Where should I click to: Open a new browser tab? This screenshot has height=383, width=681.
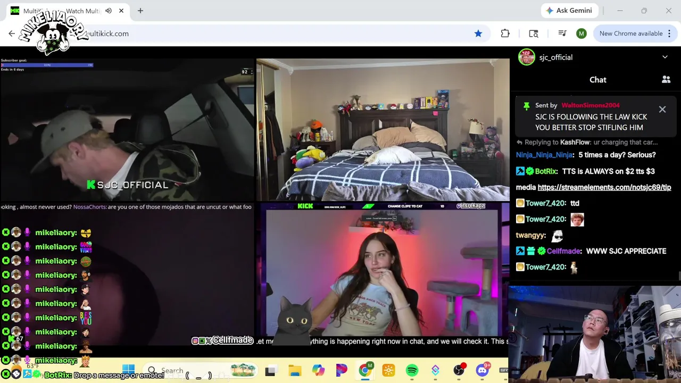[x=140, y=11]
